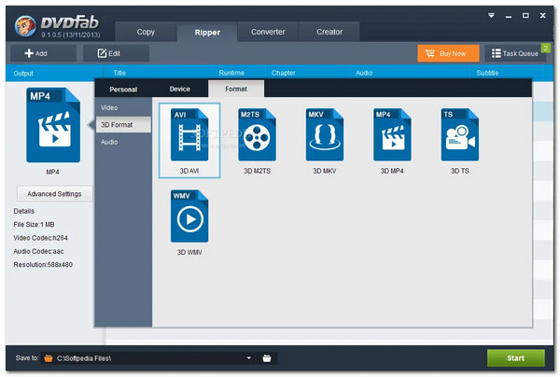Screen dimensions: 560x377
Task: Open the browse folder icon beside save path
Action: [x=267, y=358]
